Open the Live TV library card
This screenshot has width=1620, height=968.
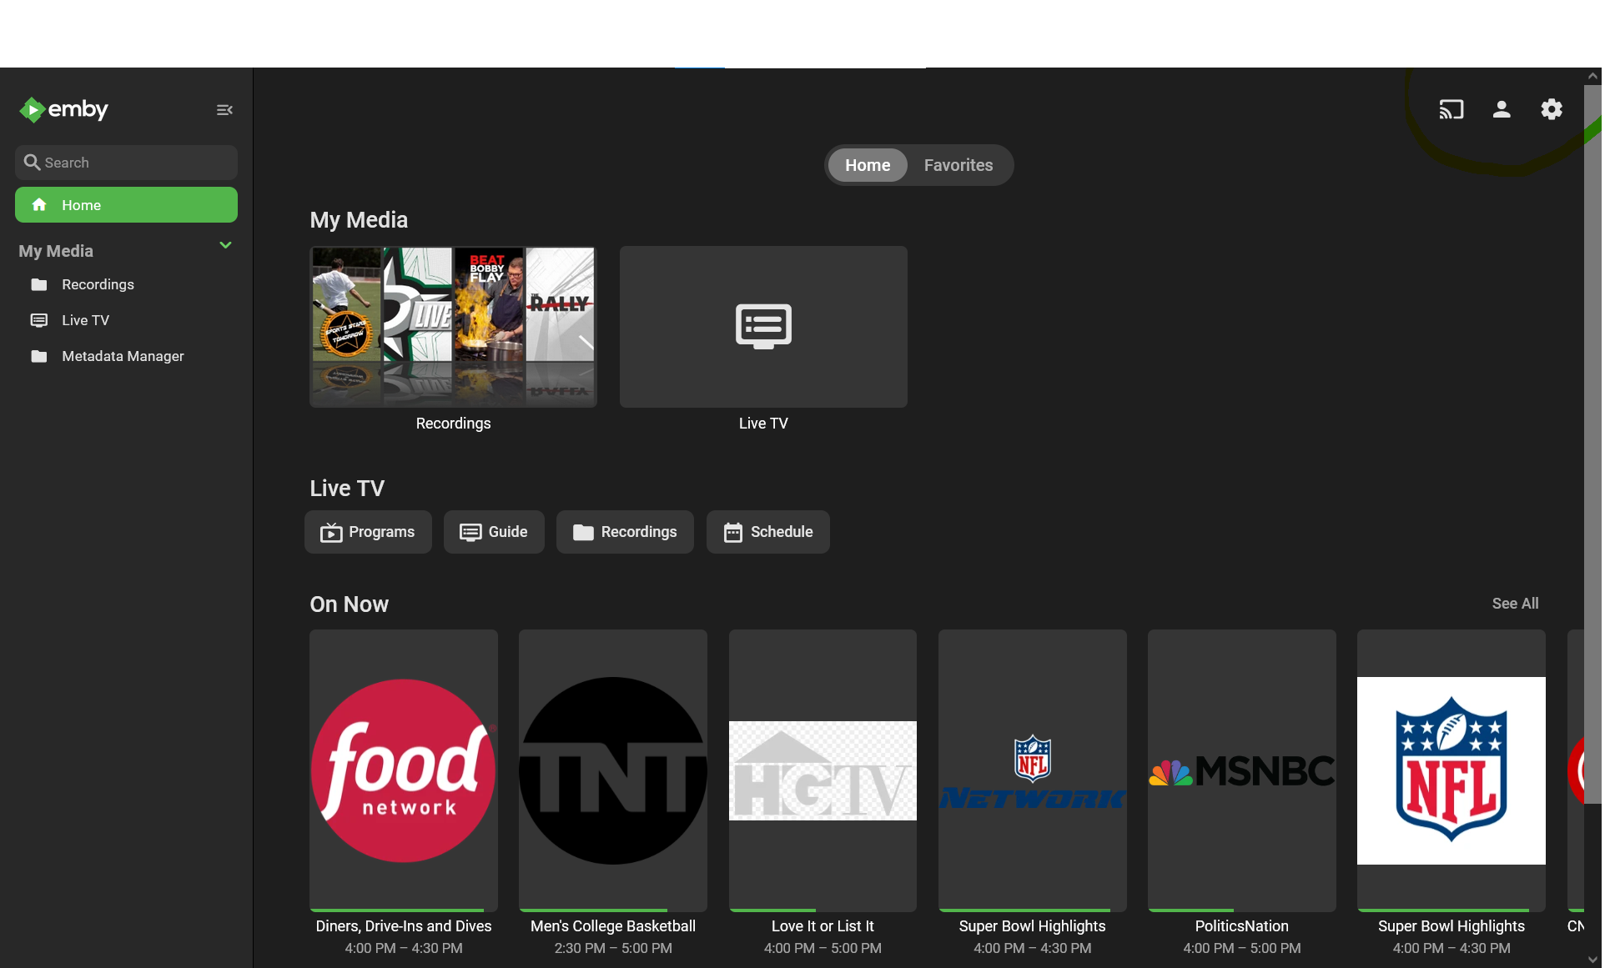[762, 327]
